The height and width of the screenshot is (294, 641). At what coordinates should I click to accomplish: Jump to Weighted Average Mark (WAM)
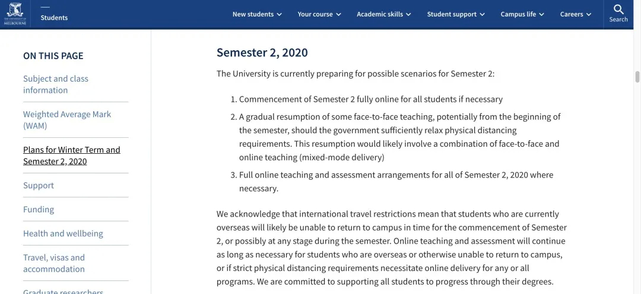pyautogui.click(x=67, y=119)
